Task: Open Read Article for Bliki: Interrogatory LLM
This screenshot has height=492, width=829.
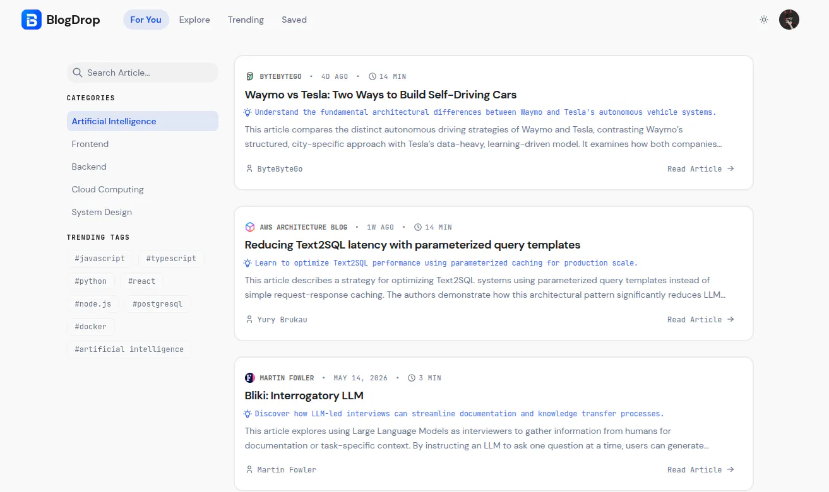Action: (701, 470)
